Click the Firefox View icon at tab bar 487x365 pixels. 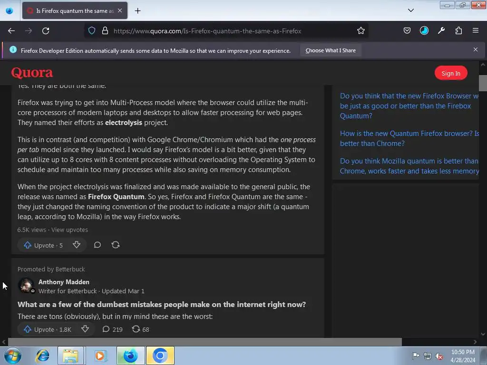(10, 11)
